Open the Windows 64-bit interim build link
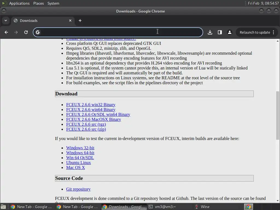 (80, 153)
